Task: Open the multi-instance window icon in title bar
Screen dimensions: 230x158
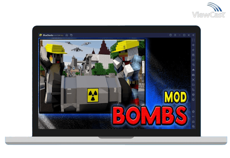Action: [x=71, y=35]
